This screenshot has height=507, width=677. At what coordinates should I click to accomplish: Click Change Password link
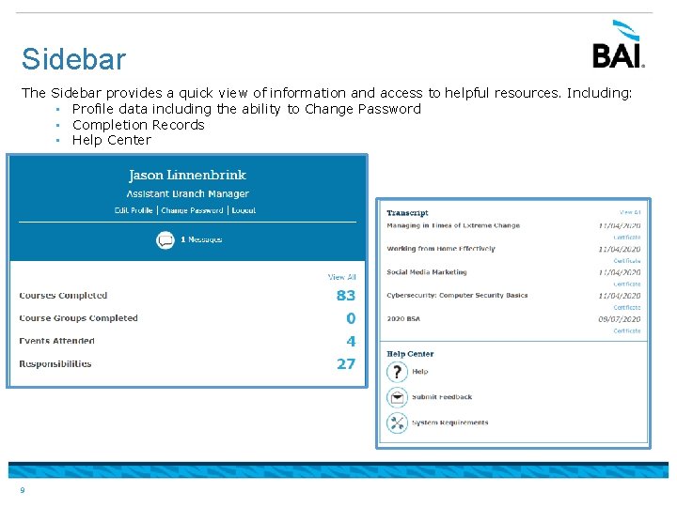(x=192, y=210)
